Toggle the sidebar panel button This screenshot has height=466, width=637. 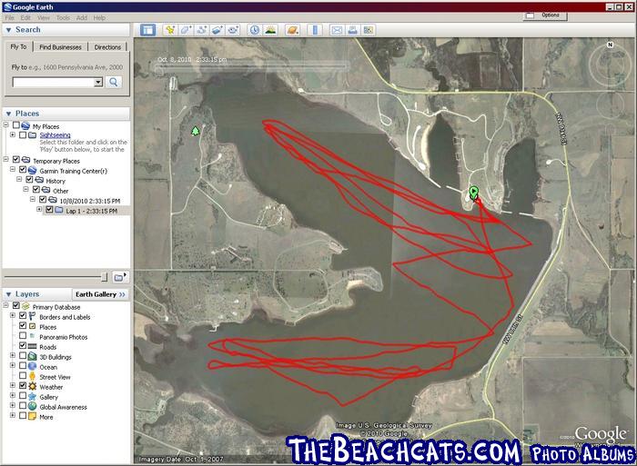tap(147, 30)
